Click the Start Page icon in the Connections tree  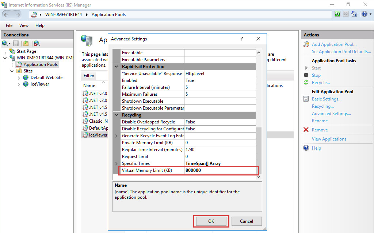(12, 51)
